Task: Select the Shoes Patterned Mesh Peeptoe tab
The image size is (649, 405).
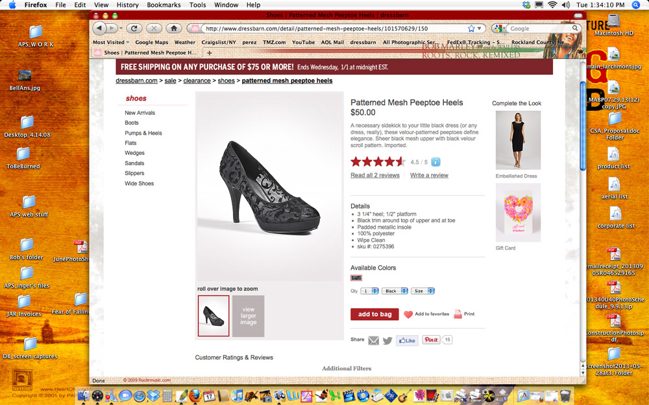Action: 145,53
